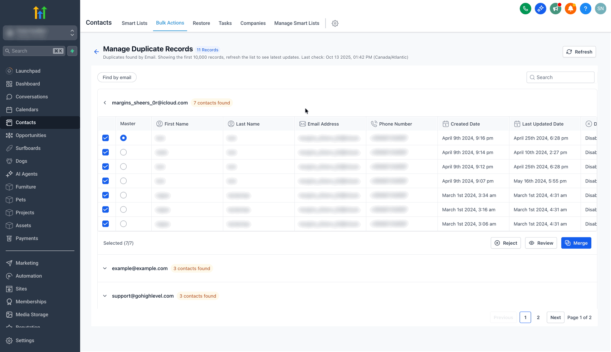
Task: Click the green phone dialer icon
Action: click(x=525, y=9)
